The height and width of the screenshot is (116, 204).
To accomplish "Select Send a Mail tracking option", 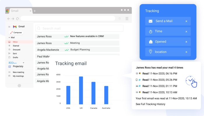I will 168,21.
